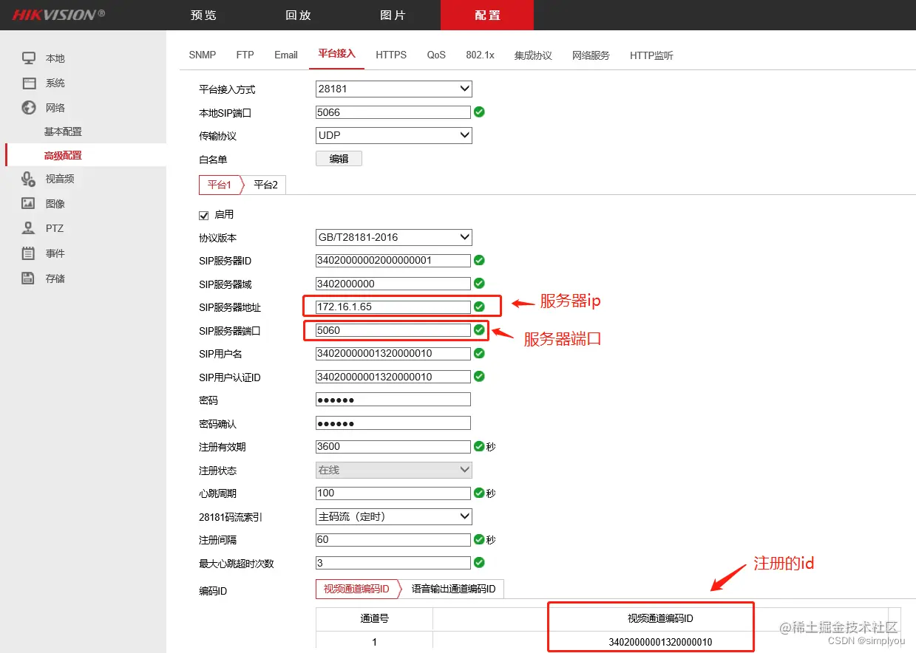Viewport: 916px width, 653px height.
Task: Click the 系统 system icon in sidebar
Action: coord(29,83)
